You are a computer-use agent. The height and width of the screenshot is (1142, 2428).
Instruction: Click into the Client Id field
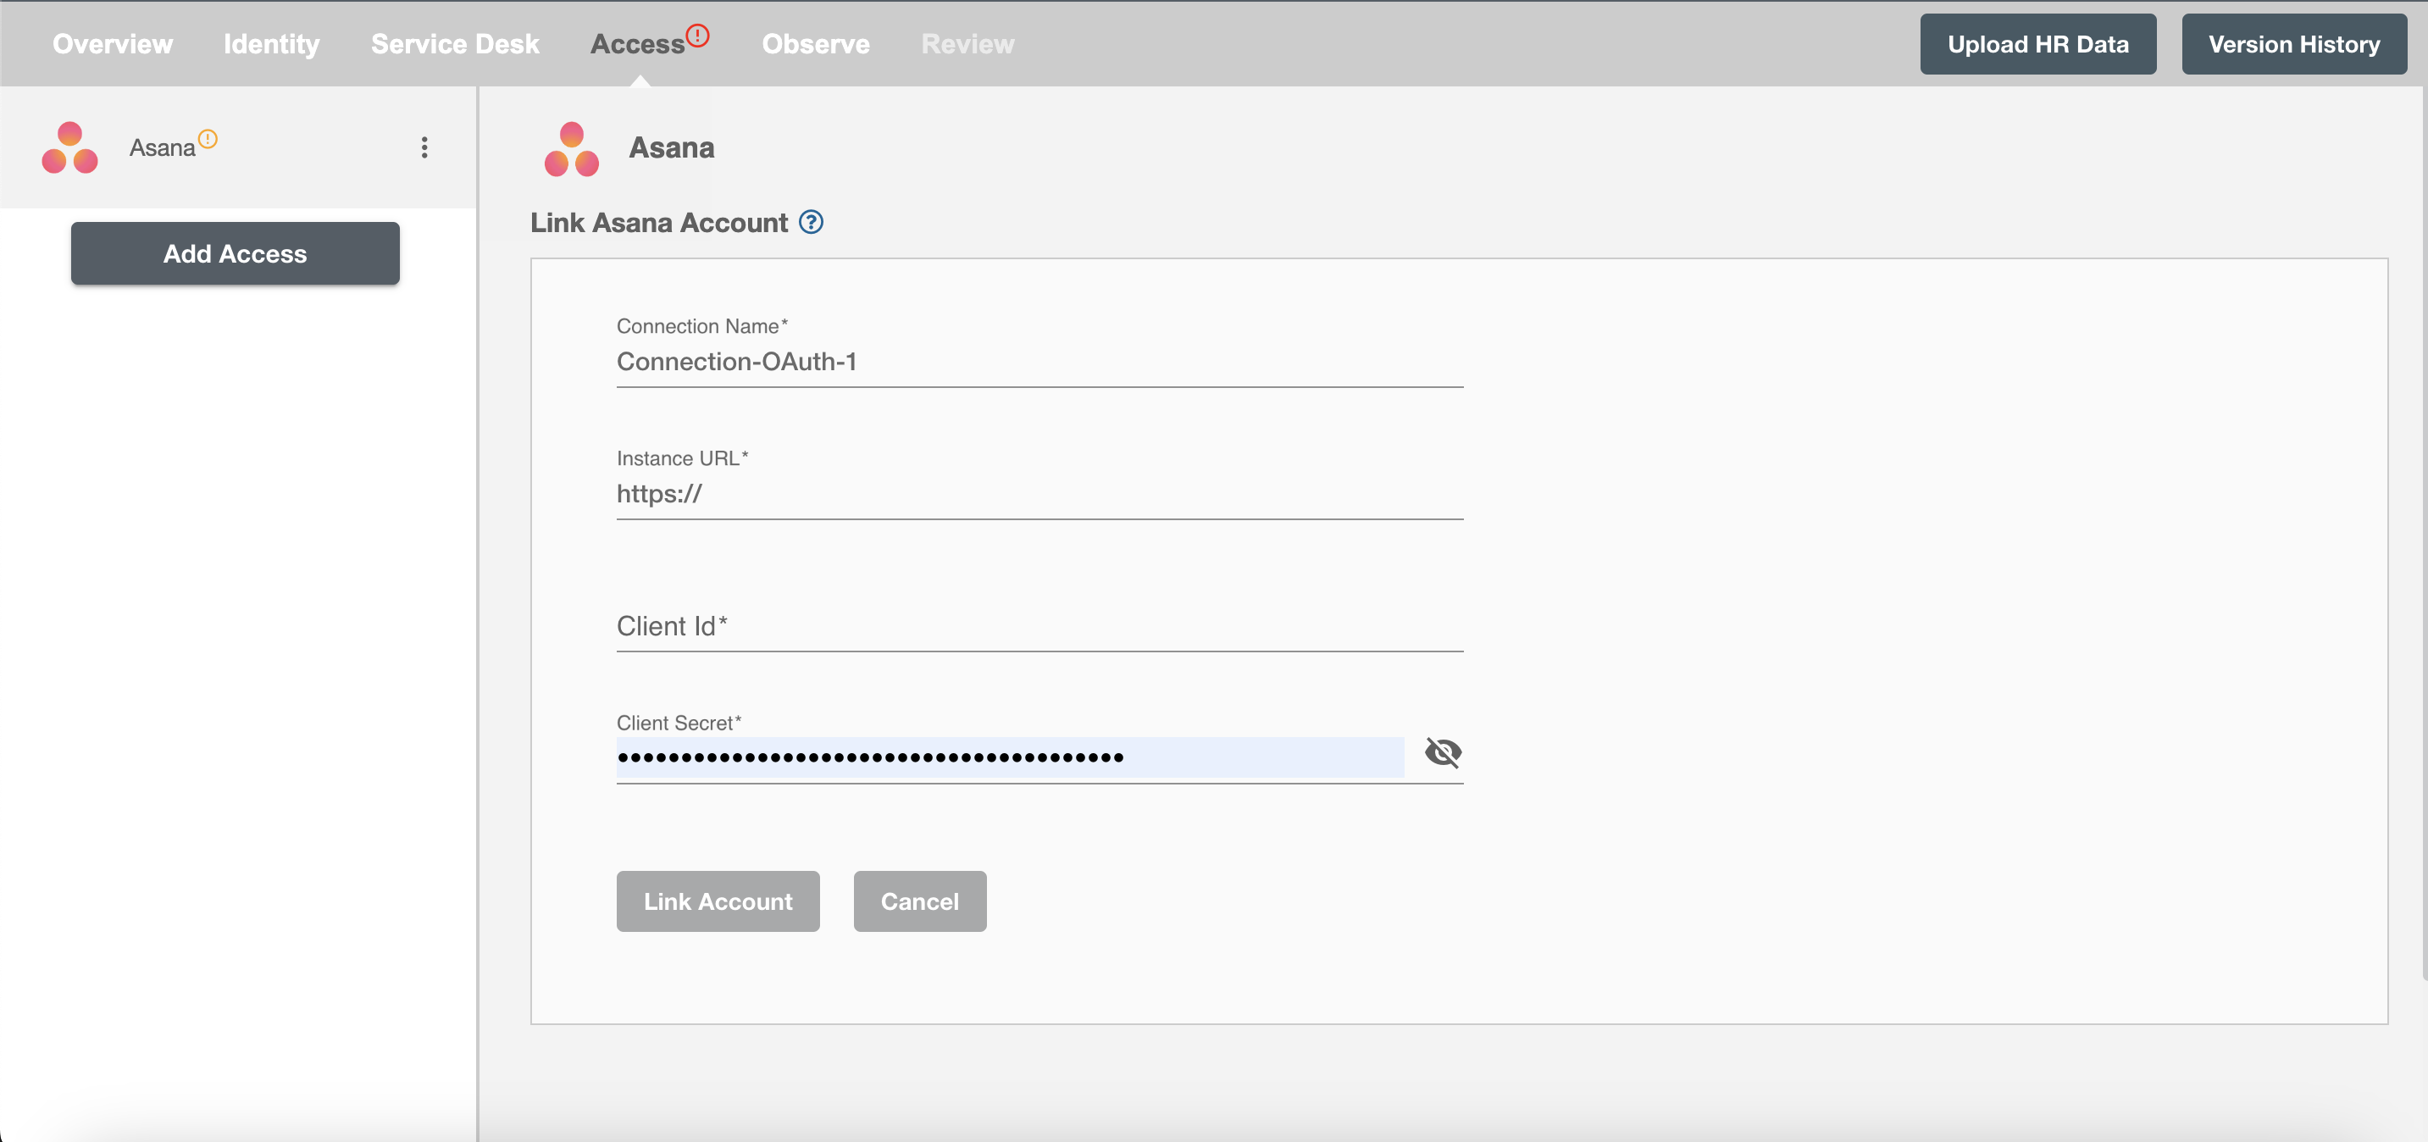pos(1039,627)
